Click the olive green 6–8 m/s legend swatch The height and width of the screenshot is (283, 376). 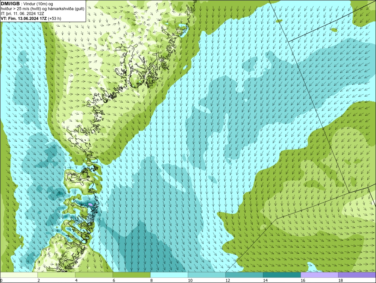pos(132,275)
